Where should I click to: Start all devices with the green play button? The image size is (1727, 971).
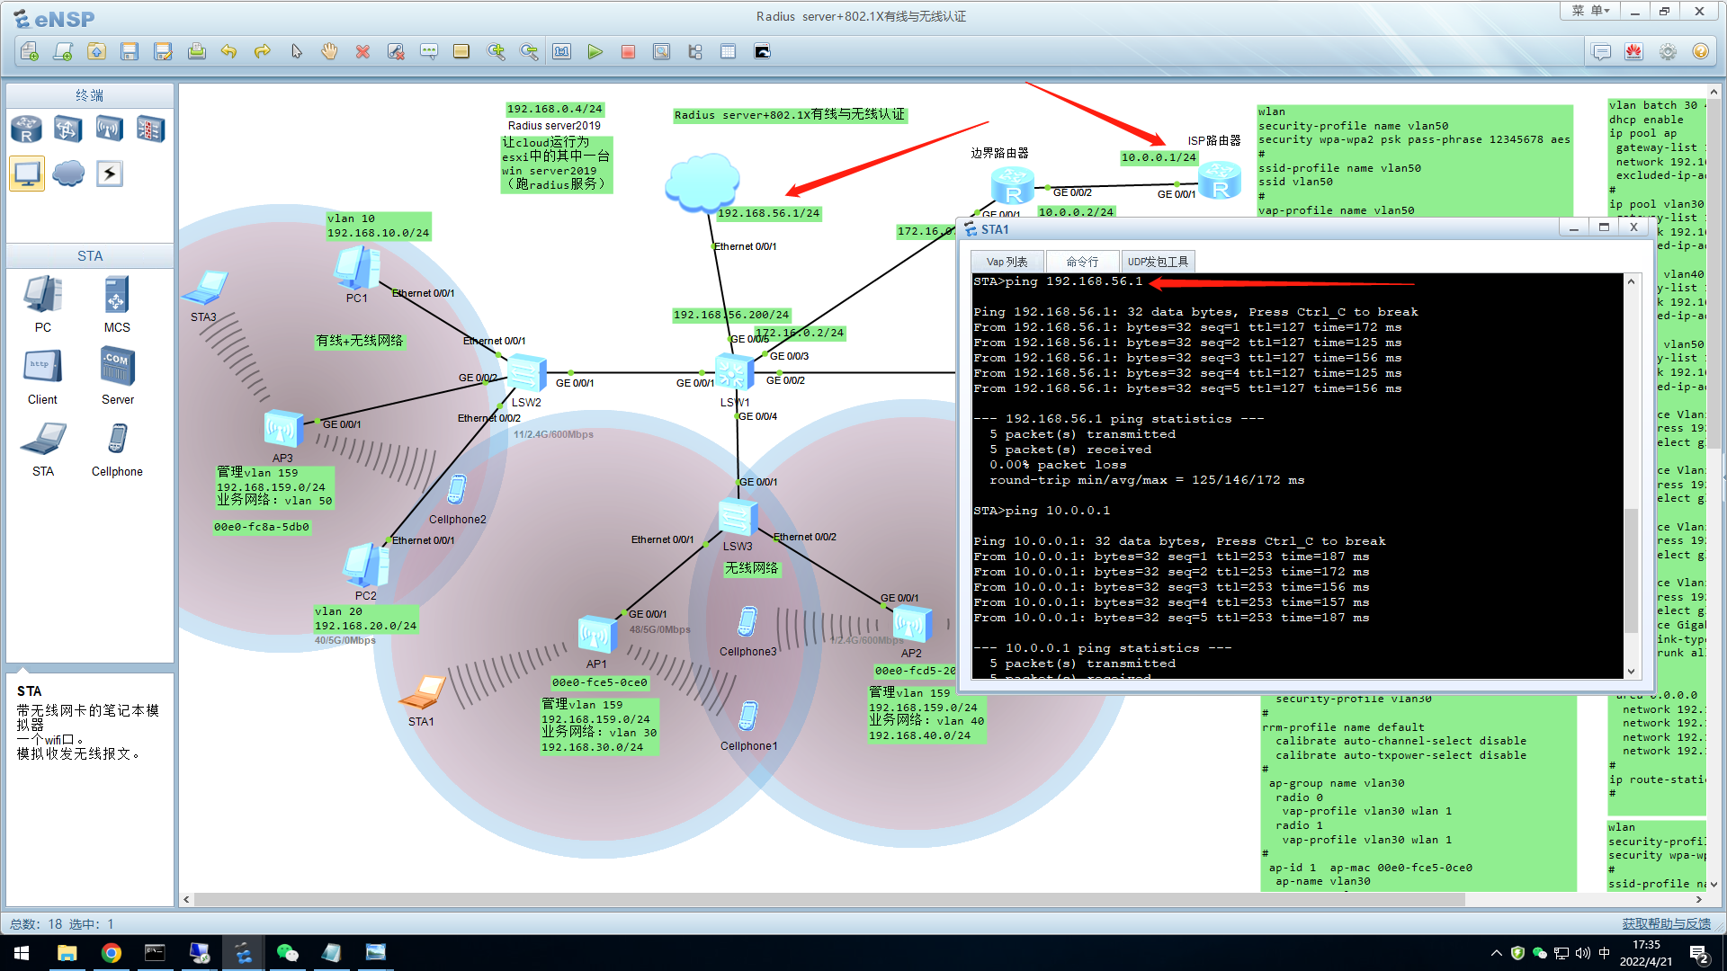[x=595, y=52]
